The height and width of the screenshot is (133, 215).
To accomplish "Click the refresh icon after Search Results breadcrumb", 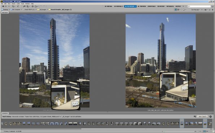I will click(x=71, y=10).
